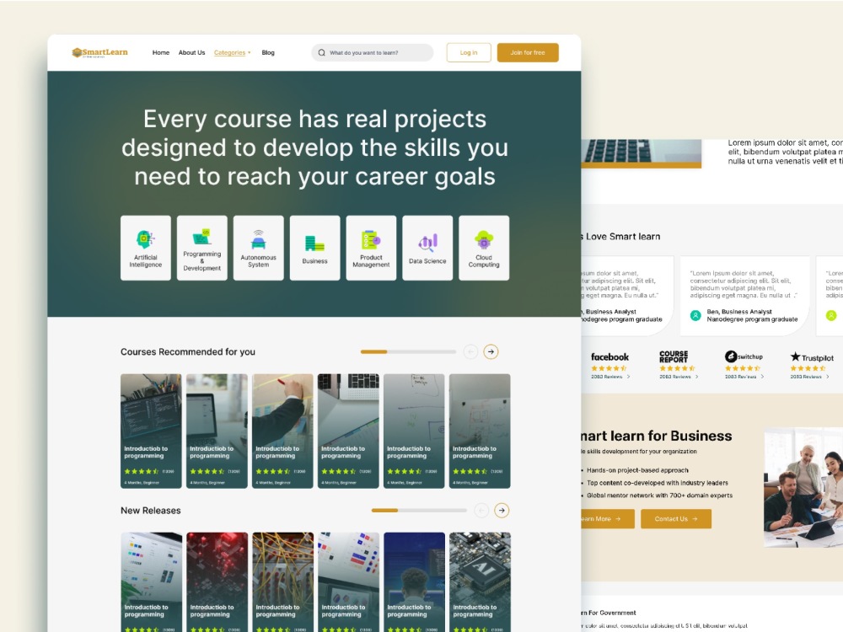843x632 pixels.
Task: Open the reviews link under Trustpilot
Action: click(x=809, y=377)
